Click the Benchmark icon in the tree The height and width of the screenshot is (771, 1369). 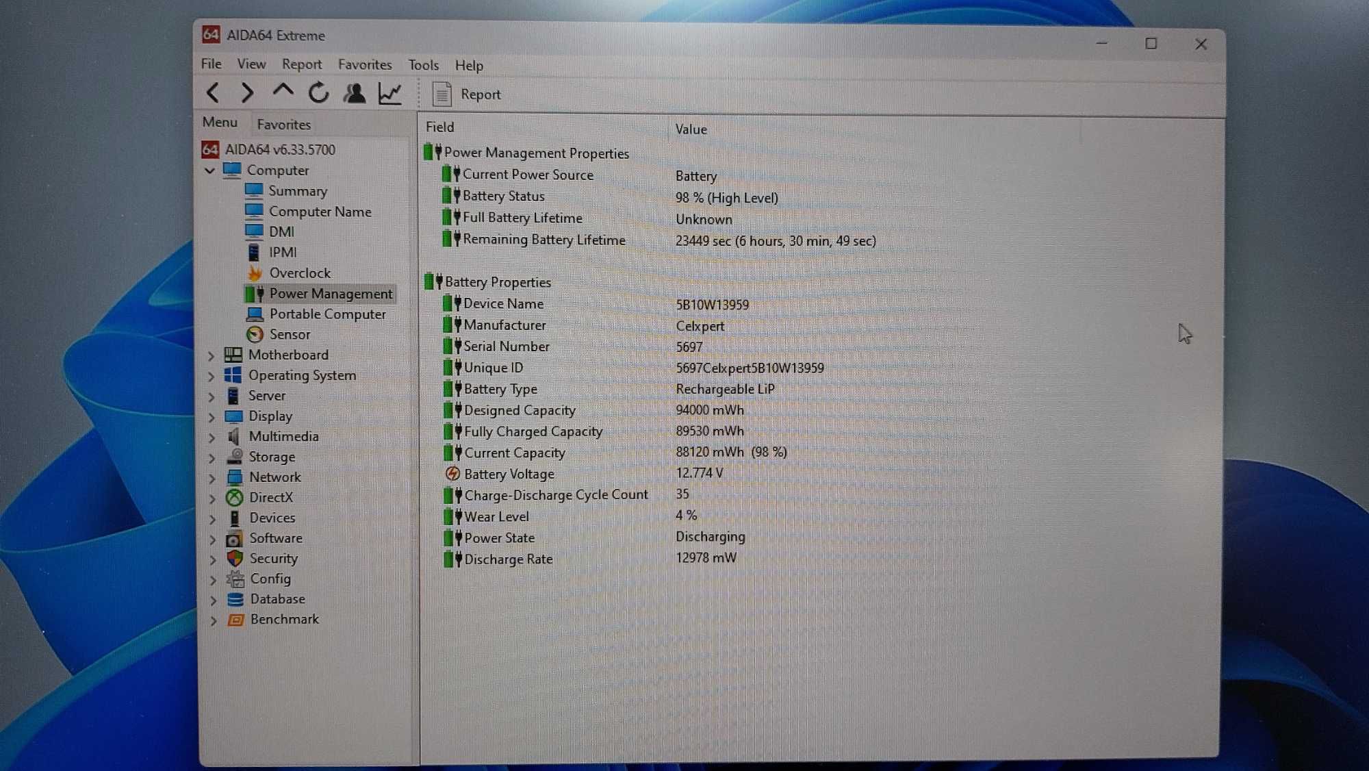click(x=235, y=620)
